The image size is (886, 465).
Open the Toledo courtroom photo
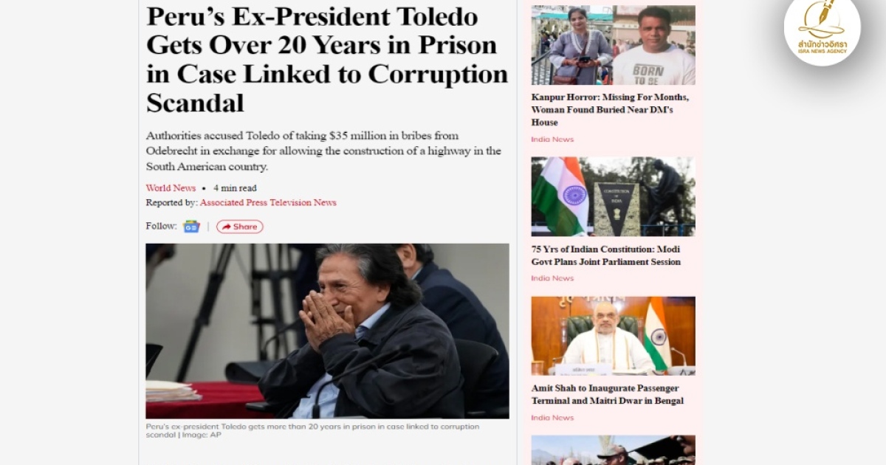click(x=327, y=331)
